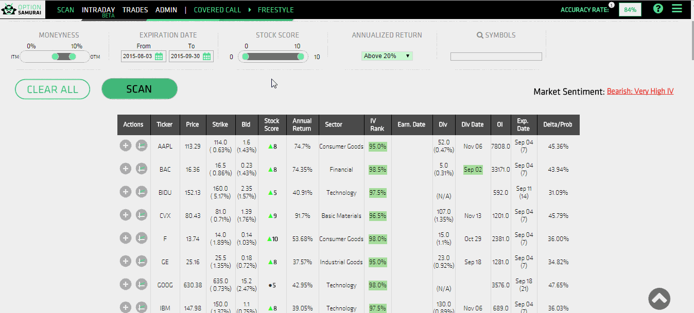Click the chart icon in BAC row

(x=142, y=169)
